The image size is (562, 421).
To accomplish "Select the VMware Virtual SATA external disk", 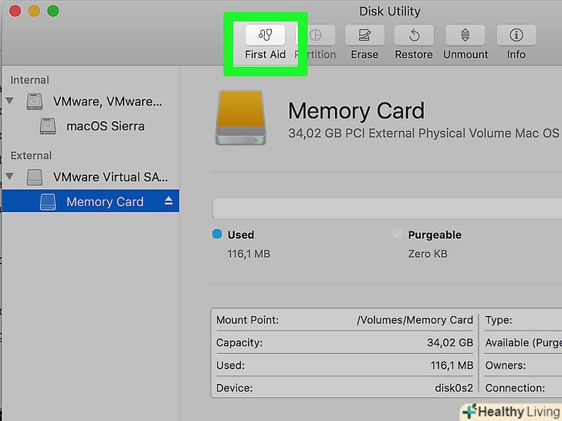I will (x=110, y=177).
